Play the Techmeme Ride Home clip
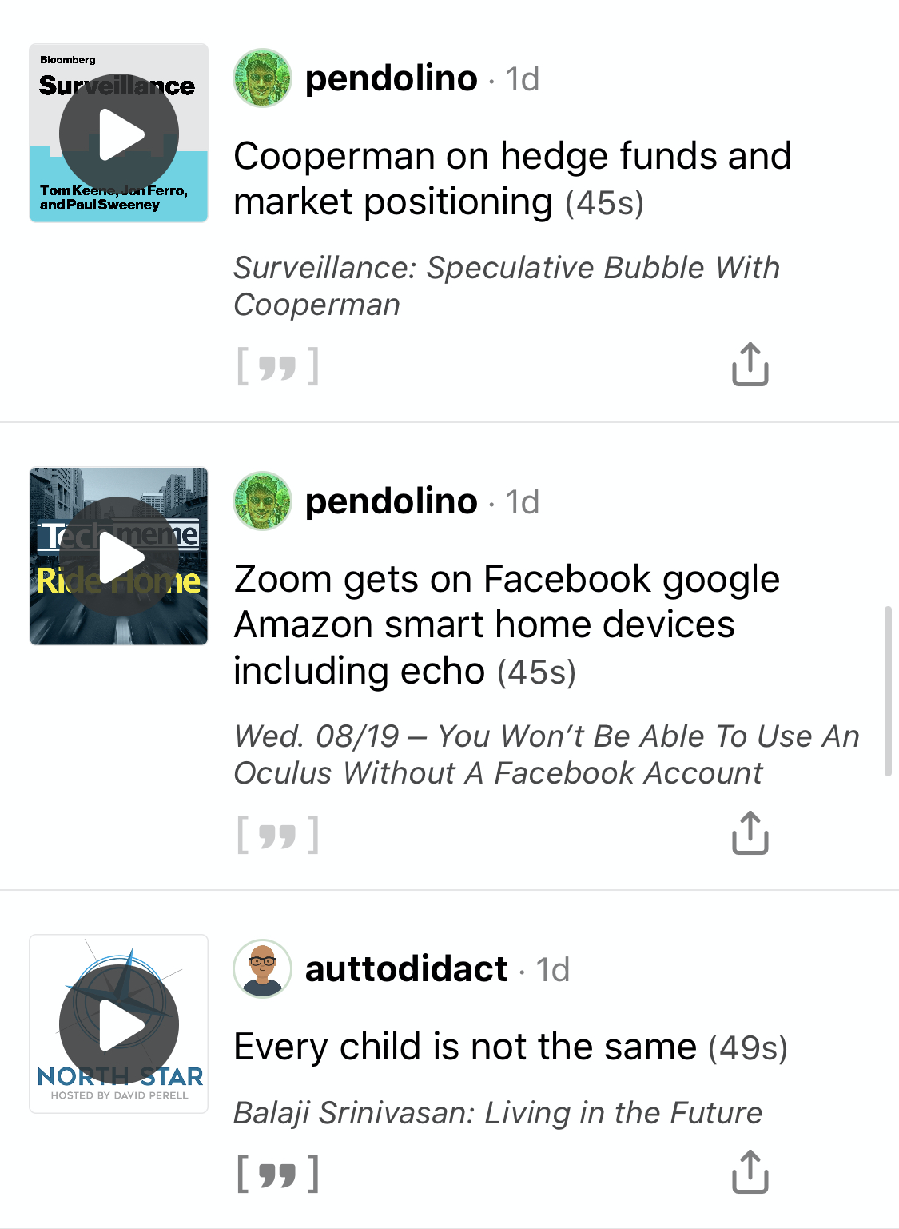The width and height of the screenshot is (899, 1229). (x=119, y=556)
